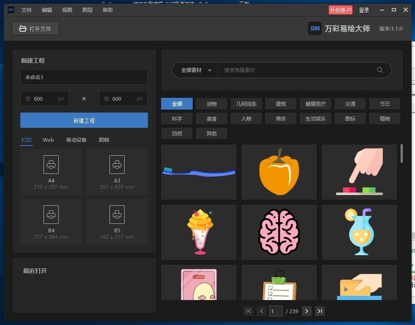Click the 打开文件 button
Viewport: 415px width, 325px height.
coord(35,28)
